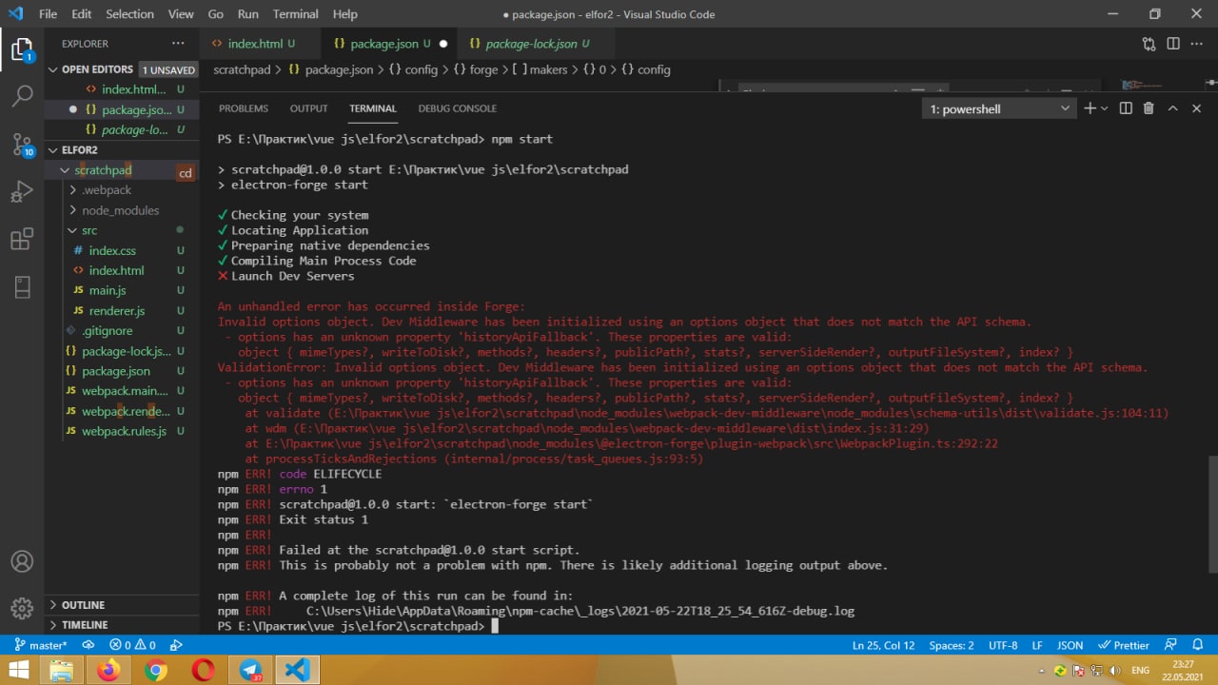The height and width of the screenshot is (685, 1218).
Task: Open index.css in the explorer tree
Action: [x=112, y=250]
